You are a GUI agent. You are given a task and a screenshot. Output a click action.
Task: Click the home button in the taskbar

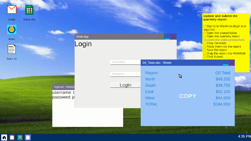(4, 138)
